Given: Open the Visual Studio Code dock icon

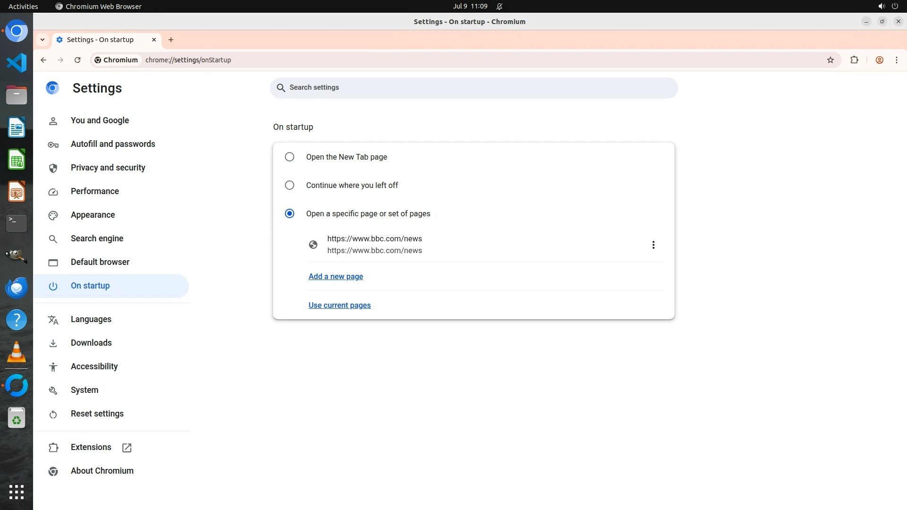Looking at the screenshot, I should coord(17,63).
